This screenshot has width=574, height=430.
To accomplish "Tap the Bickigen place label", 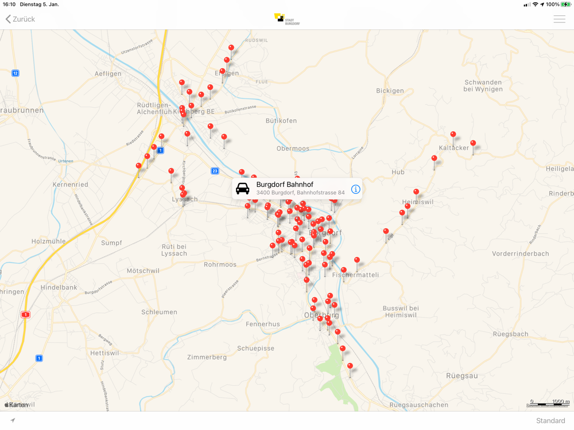I will point(390,91).
